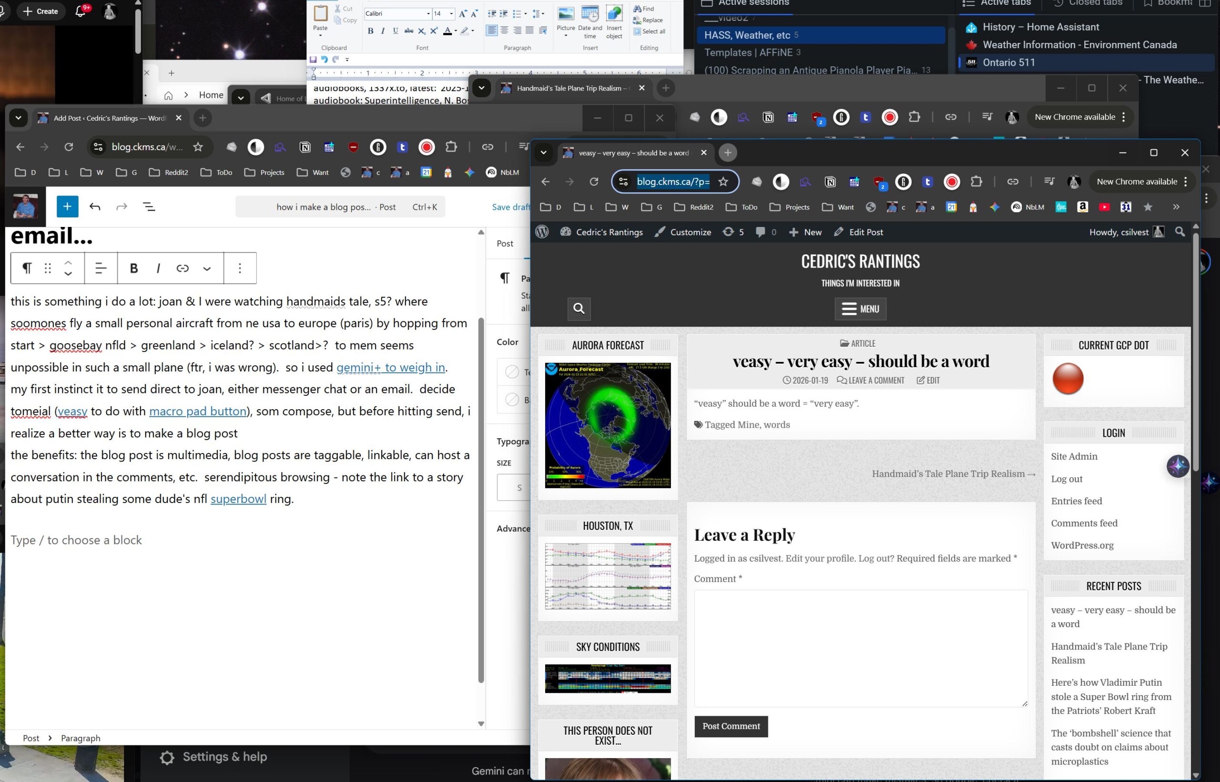Click the link icon in block toolbar
This screenshot has width=1220, height=782.
(x=183, y=268)
